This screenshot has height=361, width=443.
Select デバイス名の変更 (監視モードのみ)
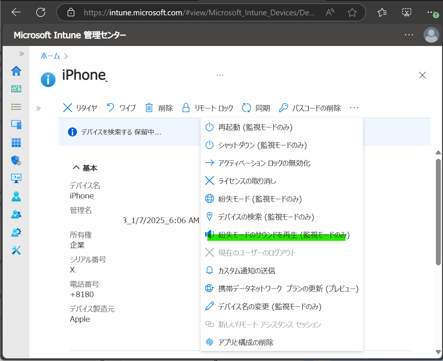(282, 307)
